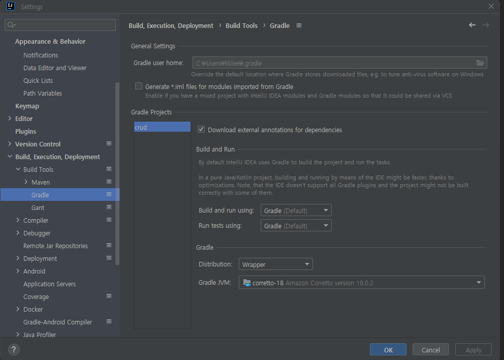Screen dimensions: 504x360
Task: Click Build, Execution, Deployment breadcrumb
Action: point(171,25)
